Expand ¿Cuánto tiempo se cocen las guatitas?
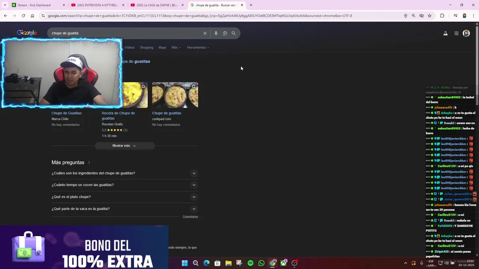The height and width of the screenshot is (269, 479). (x=125, y=185)
